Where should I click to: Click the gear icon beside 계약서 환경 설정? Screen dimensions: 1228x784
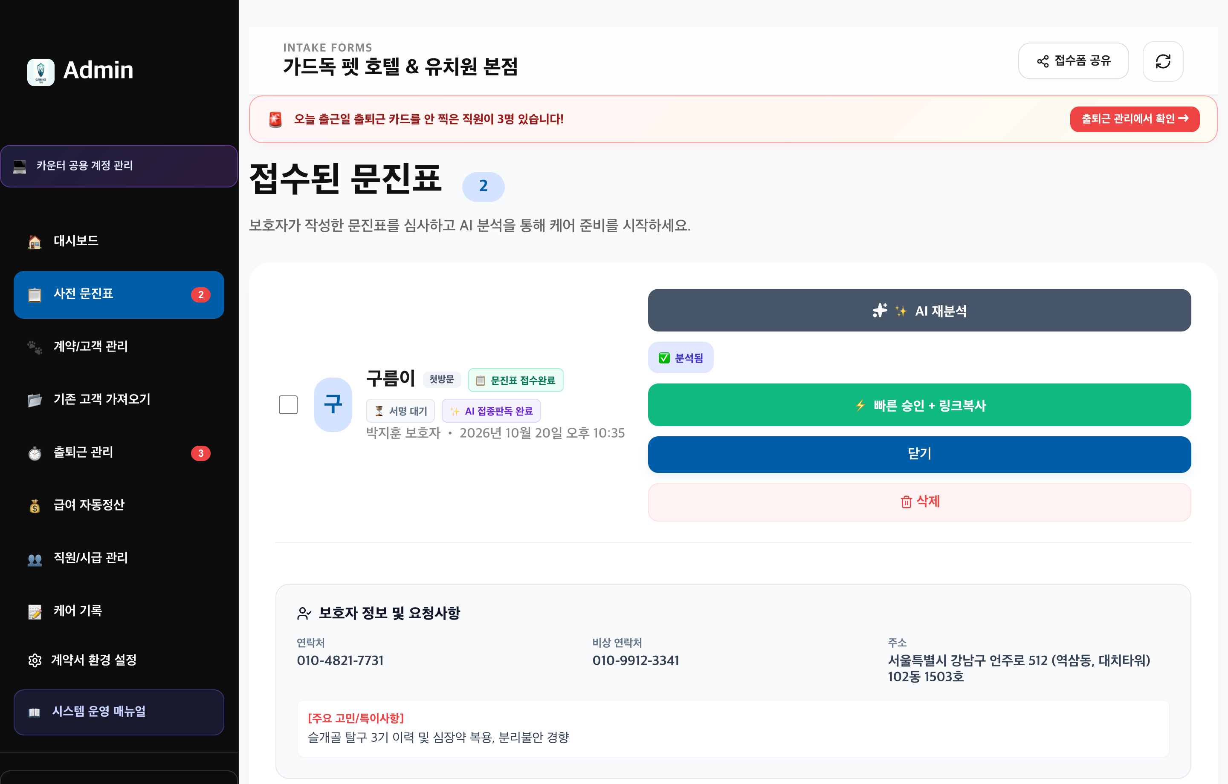(x=35, y=660)
